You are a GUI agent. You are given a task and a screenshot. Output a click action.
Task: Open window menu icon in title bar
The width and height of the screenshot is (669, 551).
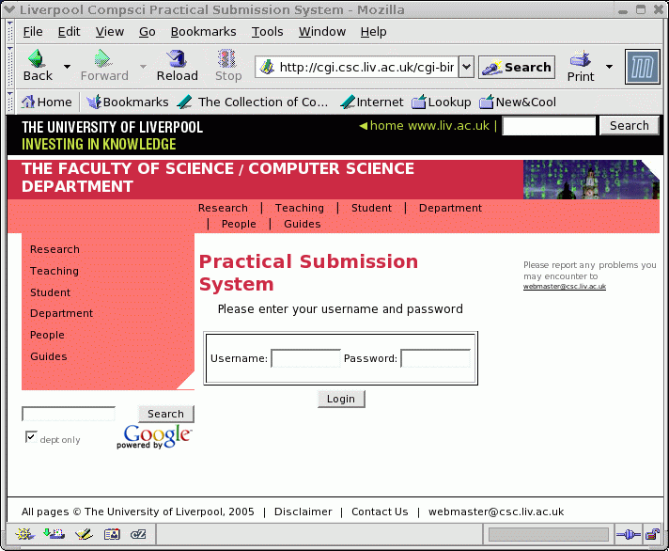8,9
